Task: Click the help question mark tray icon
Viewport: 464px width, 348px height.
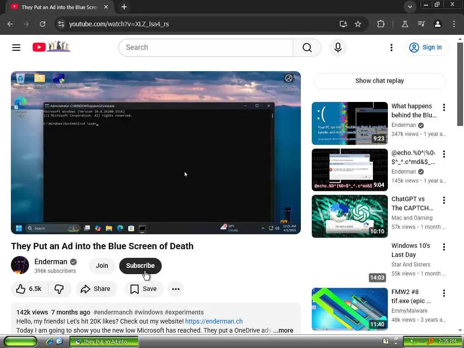Action: click(386, 341)
